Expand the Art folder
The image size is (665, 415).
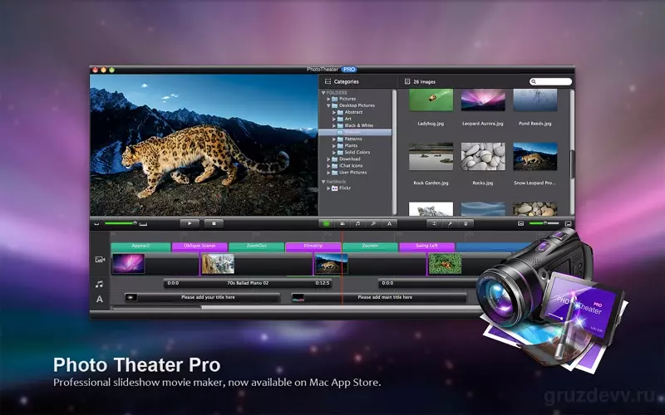click(x=334, y=119)
